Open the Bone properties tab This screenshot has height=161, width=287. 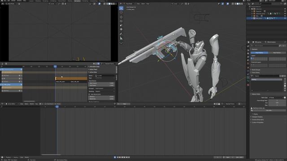(x=248, y=81)
